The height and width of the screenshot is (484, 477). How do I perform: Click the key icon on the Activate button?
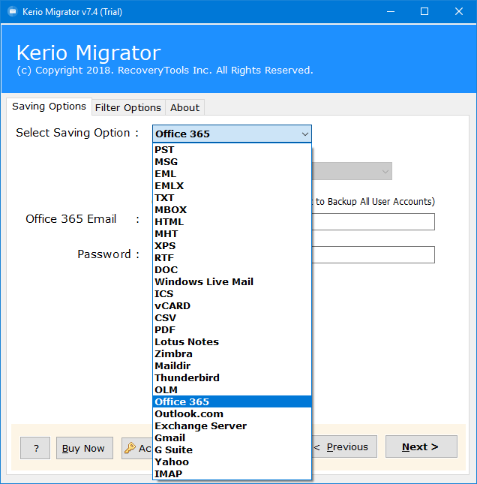(130, 447)
